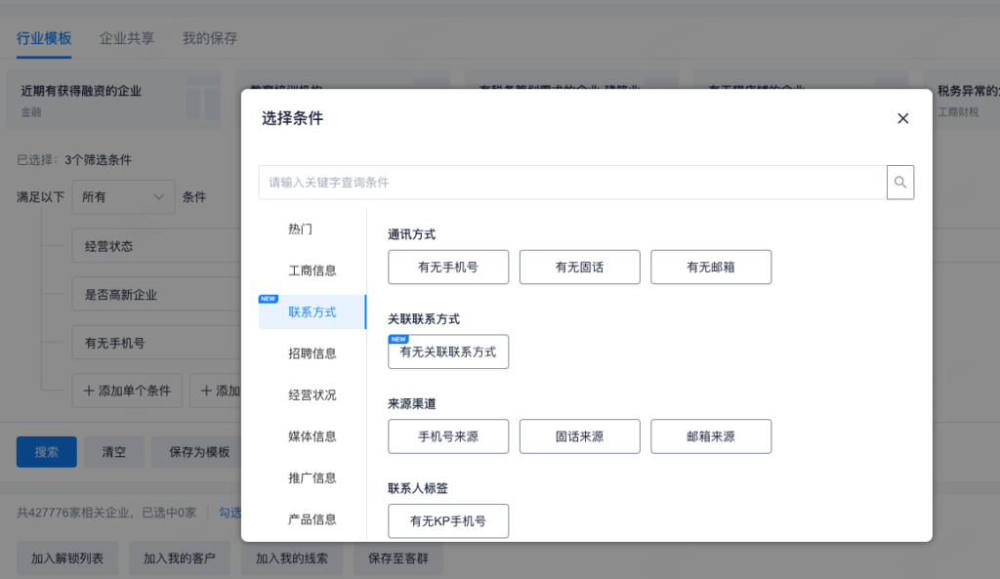
Task: Click the search magnifier icon in dialog
Action: click(900, 183)
